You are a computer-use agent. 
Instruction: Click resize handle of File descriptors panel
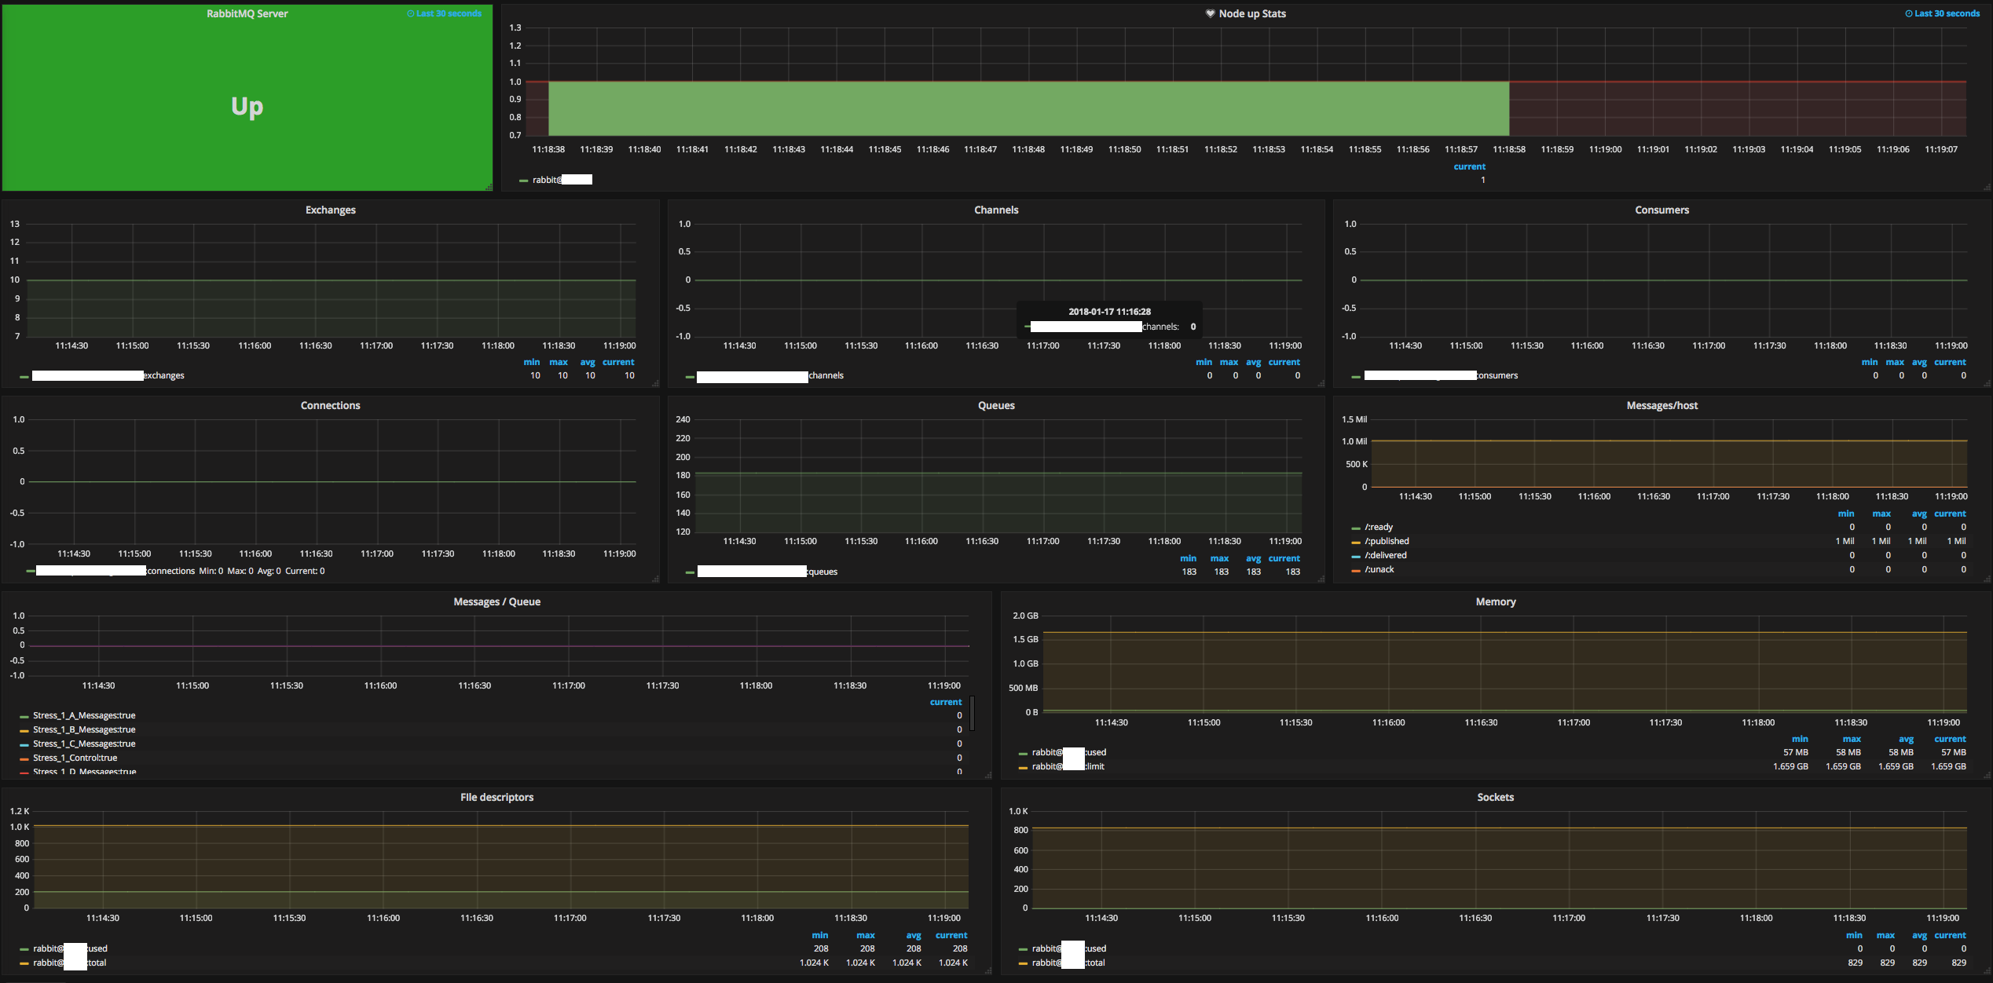pos(987,970)
